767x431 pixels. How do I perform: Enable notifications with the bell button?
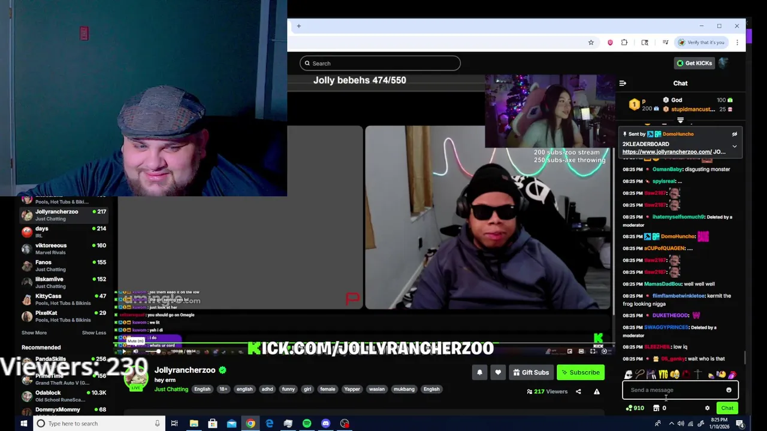click(479, 372)
